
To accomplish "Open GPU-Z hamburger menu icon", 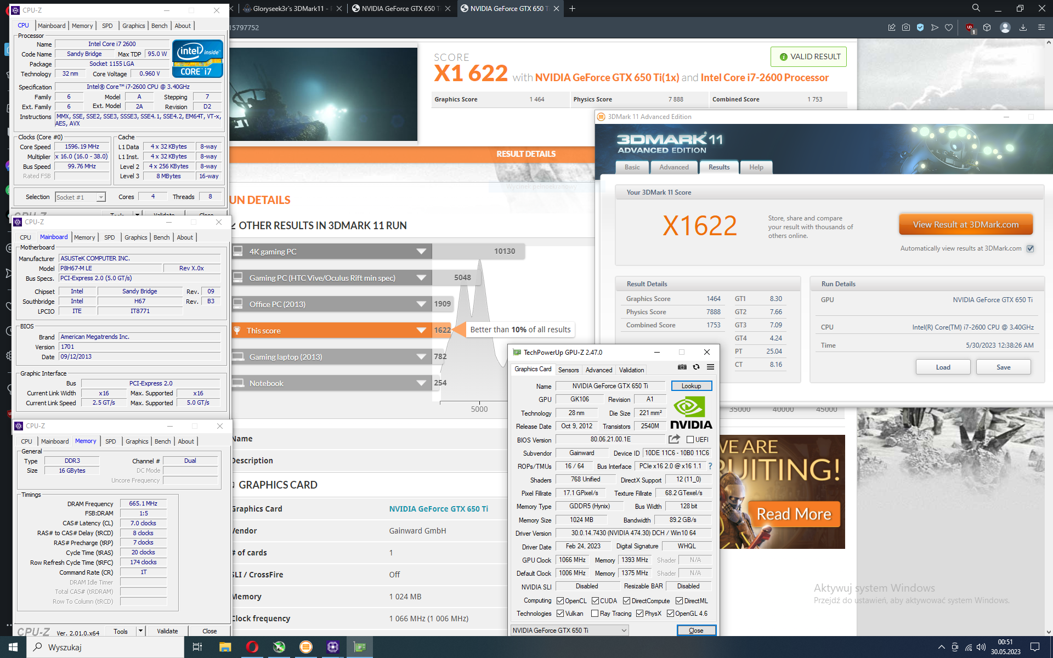I will 710,367.
